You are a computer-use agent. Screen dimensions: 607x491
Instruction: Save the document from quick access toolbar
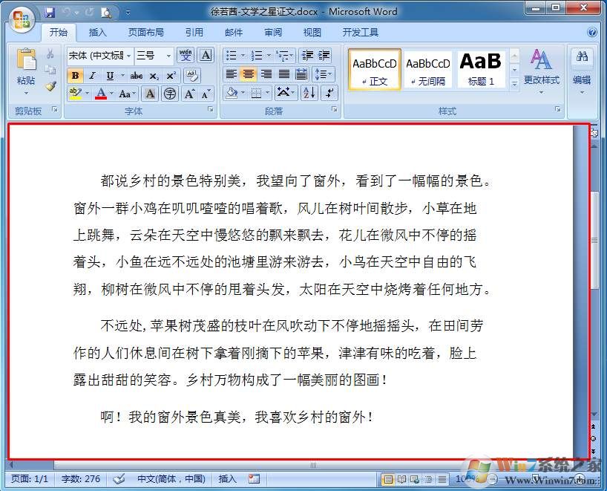pyautogui.click(x=50, y=13)
